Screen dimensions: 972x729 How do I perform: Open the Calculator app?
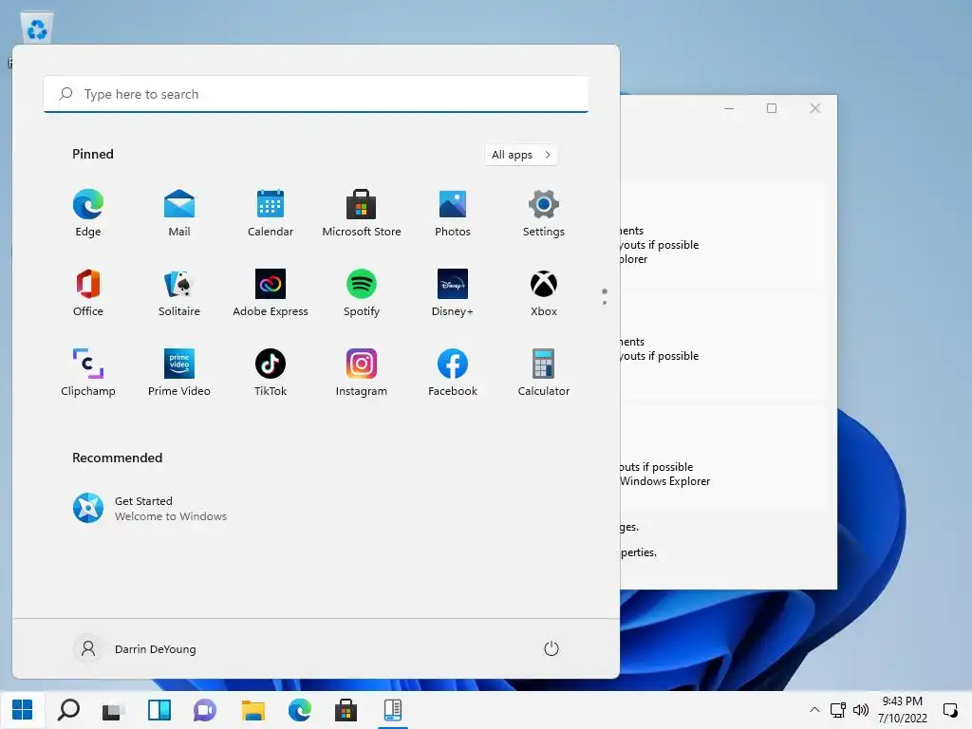544,372
